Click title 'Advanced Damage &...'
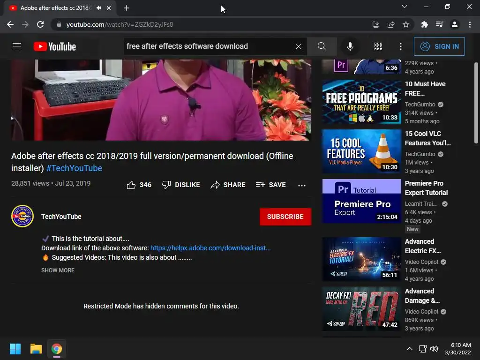 [422, 296]
